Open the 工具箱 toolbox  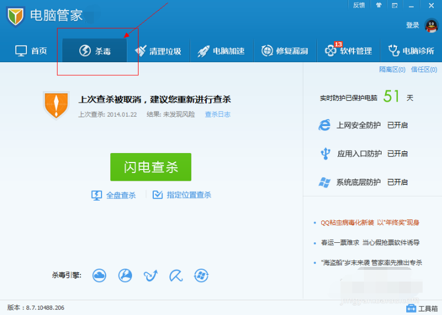(x=422, y=308)
